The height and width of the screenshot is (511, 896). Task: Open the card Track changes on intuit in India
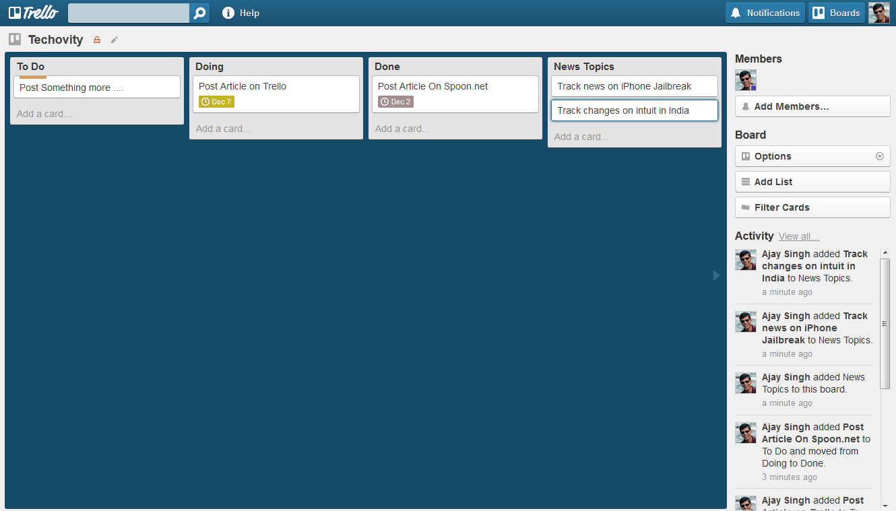[635, 110]
